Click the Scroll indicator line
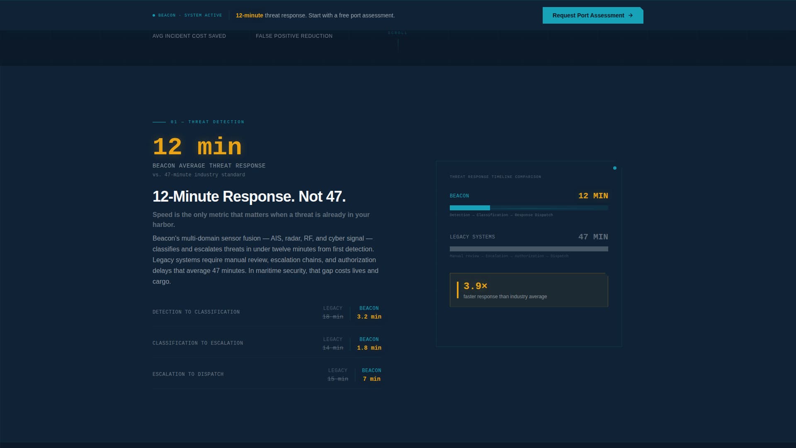Screen dimensions: 796x448 (398, 45)
